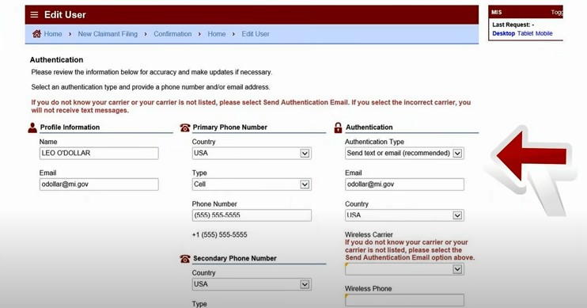Go to first Home breadcrumb link

point(53,34)
